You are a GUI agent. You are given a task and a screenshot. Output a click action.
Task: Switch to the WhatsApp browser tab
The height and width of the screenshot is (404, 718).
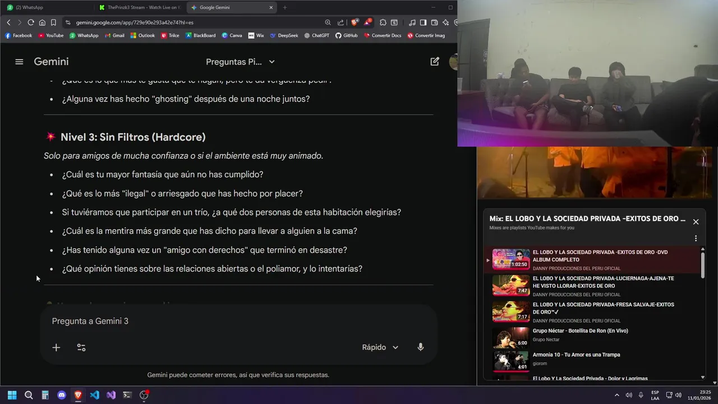[48, 7]
